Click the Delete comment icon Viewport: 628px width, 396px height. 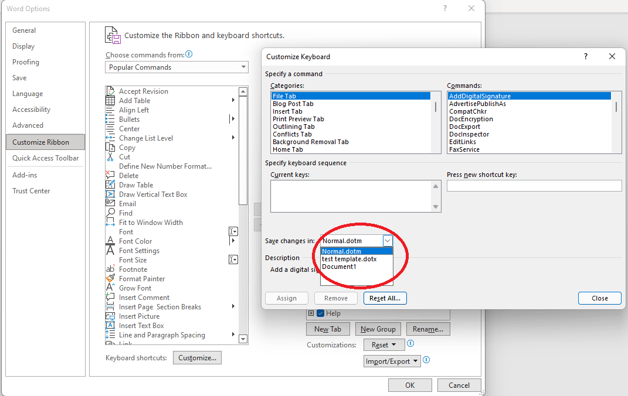coord(110,175)
